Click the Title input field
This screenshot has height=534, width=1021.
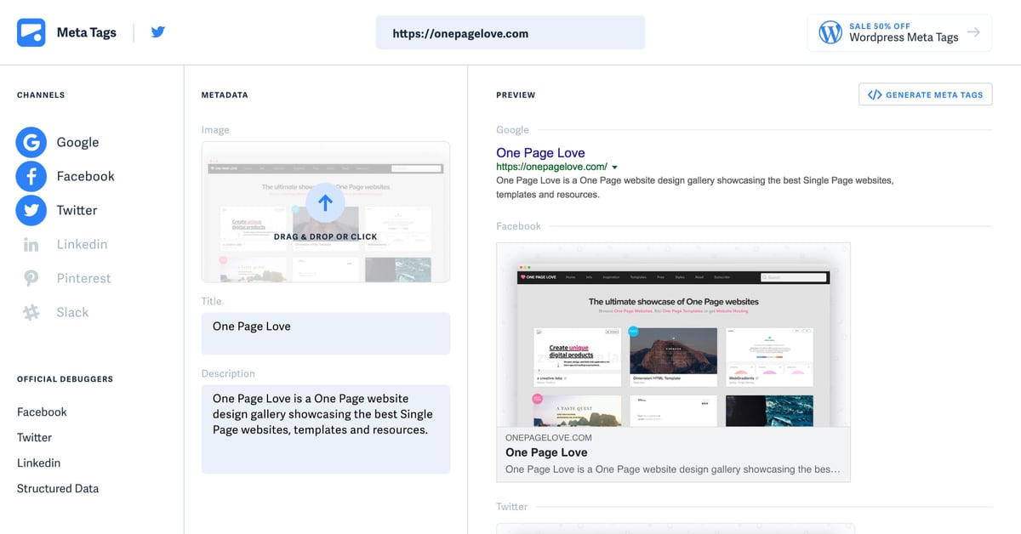point(326,333)
